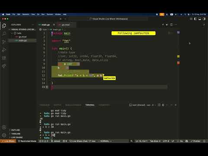Go back with the navigation arrow
Image resolution: width=208 pixels, height=156 pixels.
coord(61,19)
